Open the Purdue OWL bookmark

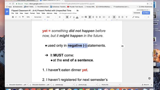pyautogui.click(x=89, y=7)
